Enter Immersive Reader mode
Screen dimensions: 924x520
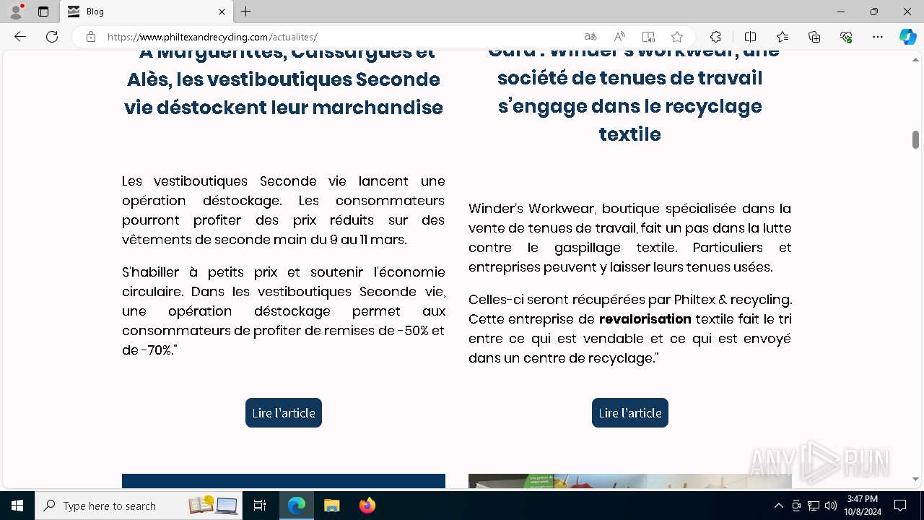tap(648, 37)
